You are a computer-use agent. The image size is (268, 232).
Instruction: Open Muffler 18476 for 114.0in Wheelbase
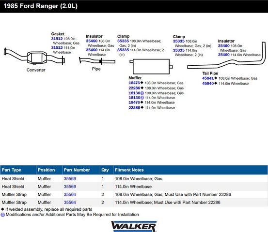click(134, 102)
